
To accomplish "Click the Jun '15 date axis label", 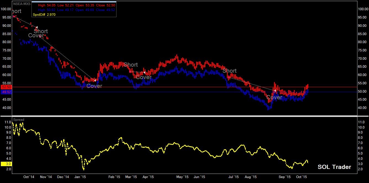I will pyautogui.click(x=199, y=177).
